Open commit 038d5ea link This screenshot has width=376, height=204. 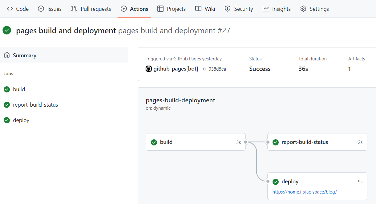click(x=217, y=69)
